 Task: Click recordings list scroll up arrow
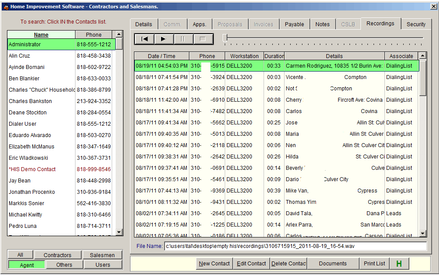pyautogui.click(x=422, y=56)
